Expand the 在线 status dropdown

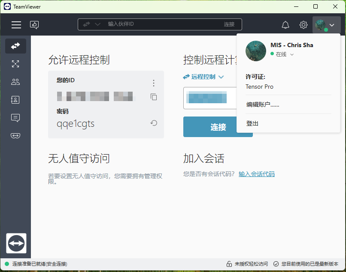tap(292, 55)
